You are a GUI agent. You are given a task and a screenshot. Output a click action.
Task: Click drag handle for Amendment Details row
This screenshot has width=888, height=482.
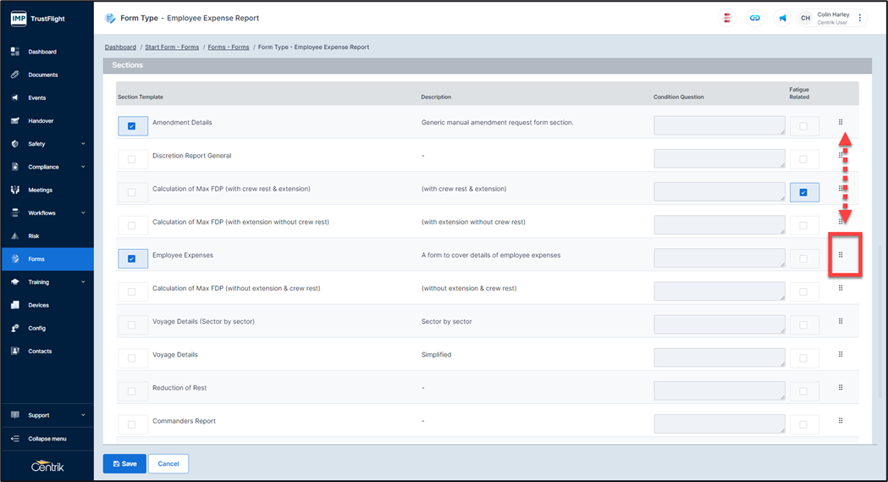point(841,123)
